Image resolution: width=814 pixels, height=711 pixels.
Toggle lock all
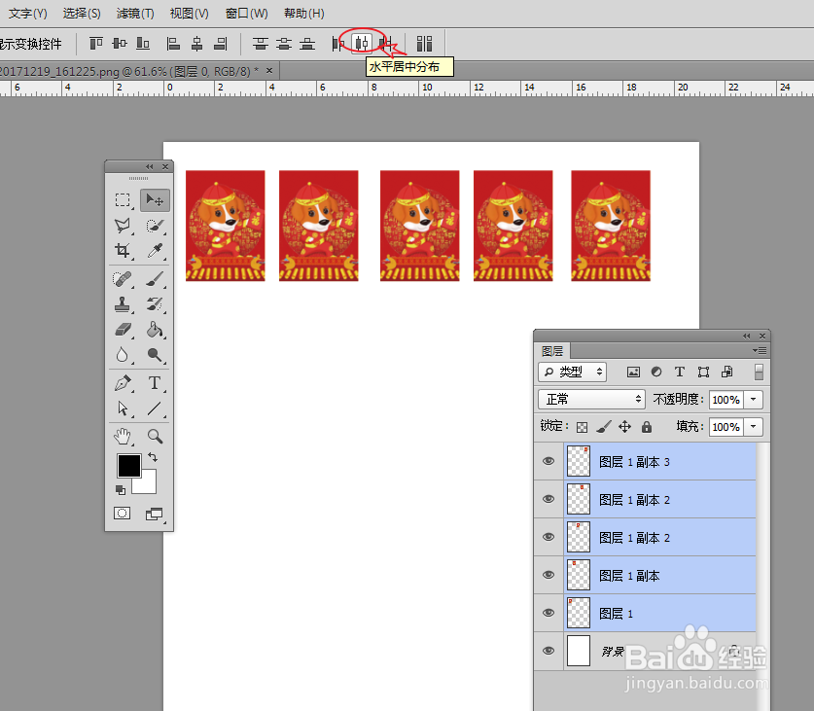647,427
